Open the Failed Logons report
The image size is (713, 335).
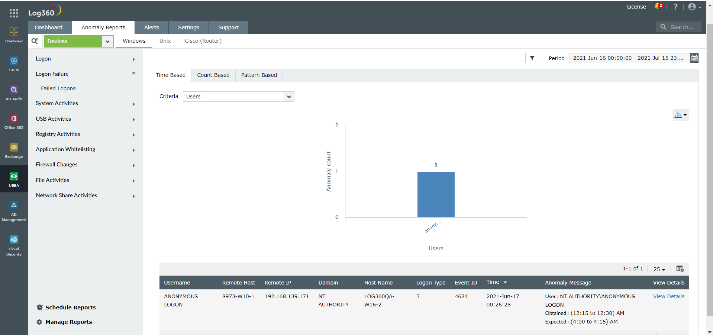(58, 88)
